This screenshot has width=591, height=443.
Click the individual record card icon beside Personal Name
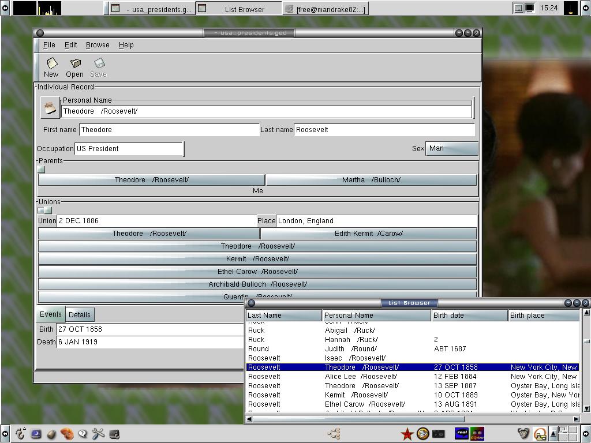click(50, 107)
